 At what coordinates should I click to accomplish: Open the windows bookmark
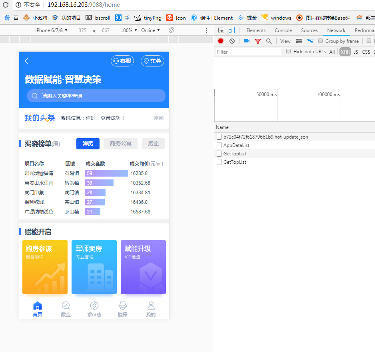point(276,18)
